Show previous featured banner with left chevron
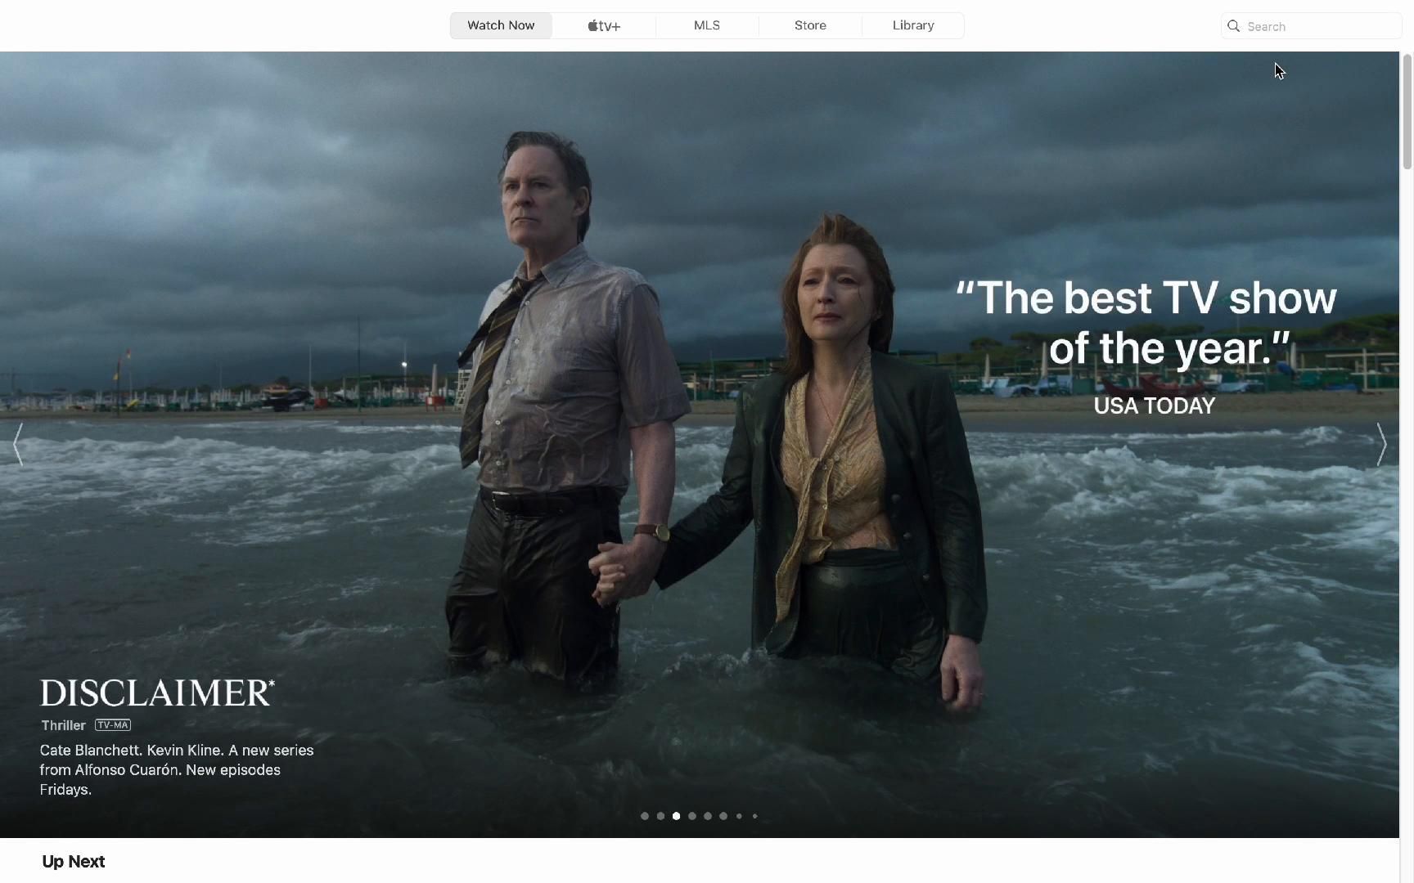Viewport: 1414px width, 883px height. (18, 445)
